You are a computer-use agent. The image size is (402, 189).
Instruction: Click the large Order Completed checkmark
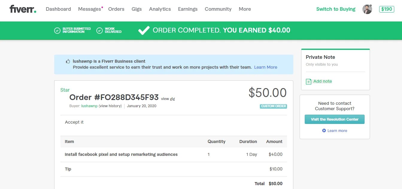pyautogui.click(x=144, y=30)
